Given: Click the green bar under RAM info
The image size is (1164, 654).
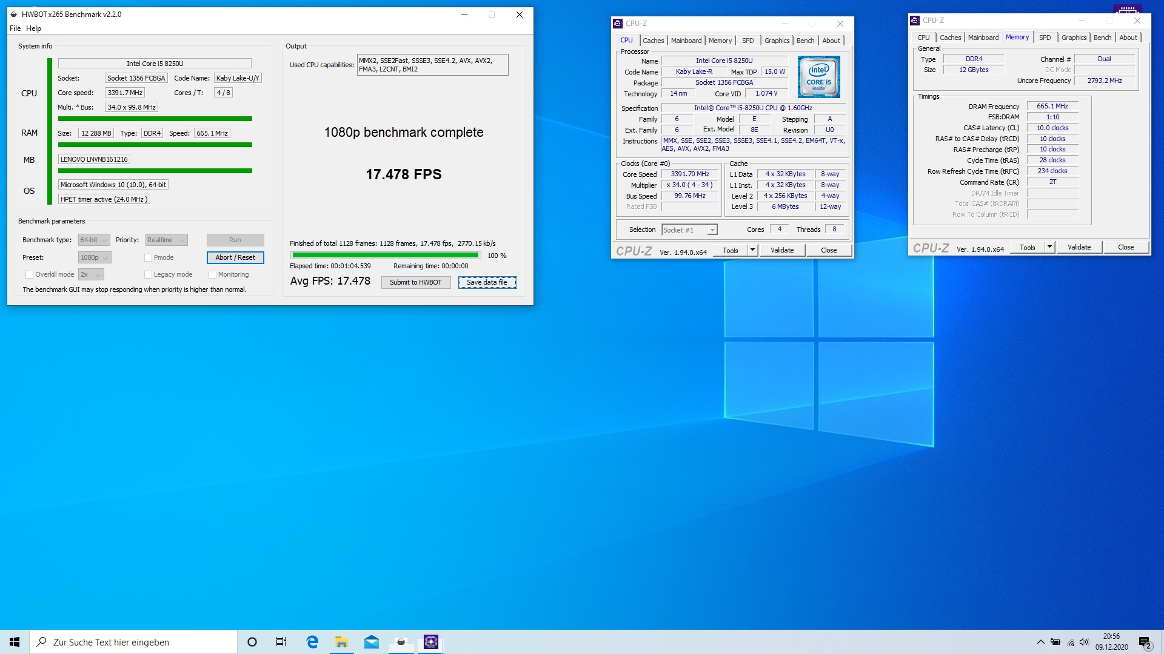Looking at the screenshot, I should (155, 145).
